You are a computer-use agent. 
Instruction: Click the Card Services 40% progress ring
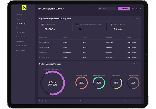(116, 83)
